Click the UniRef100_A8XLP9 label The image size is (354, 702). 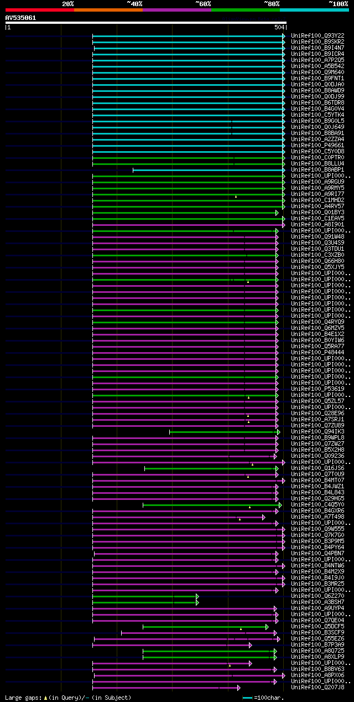[x=317, y=657]
